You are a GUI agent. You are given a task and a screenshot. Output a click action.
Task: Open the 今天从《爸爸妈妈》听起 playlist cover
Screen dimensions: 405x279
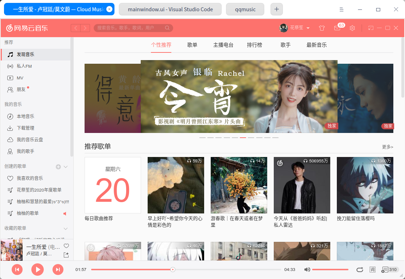pos(302,185)
